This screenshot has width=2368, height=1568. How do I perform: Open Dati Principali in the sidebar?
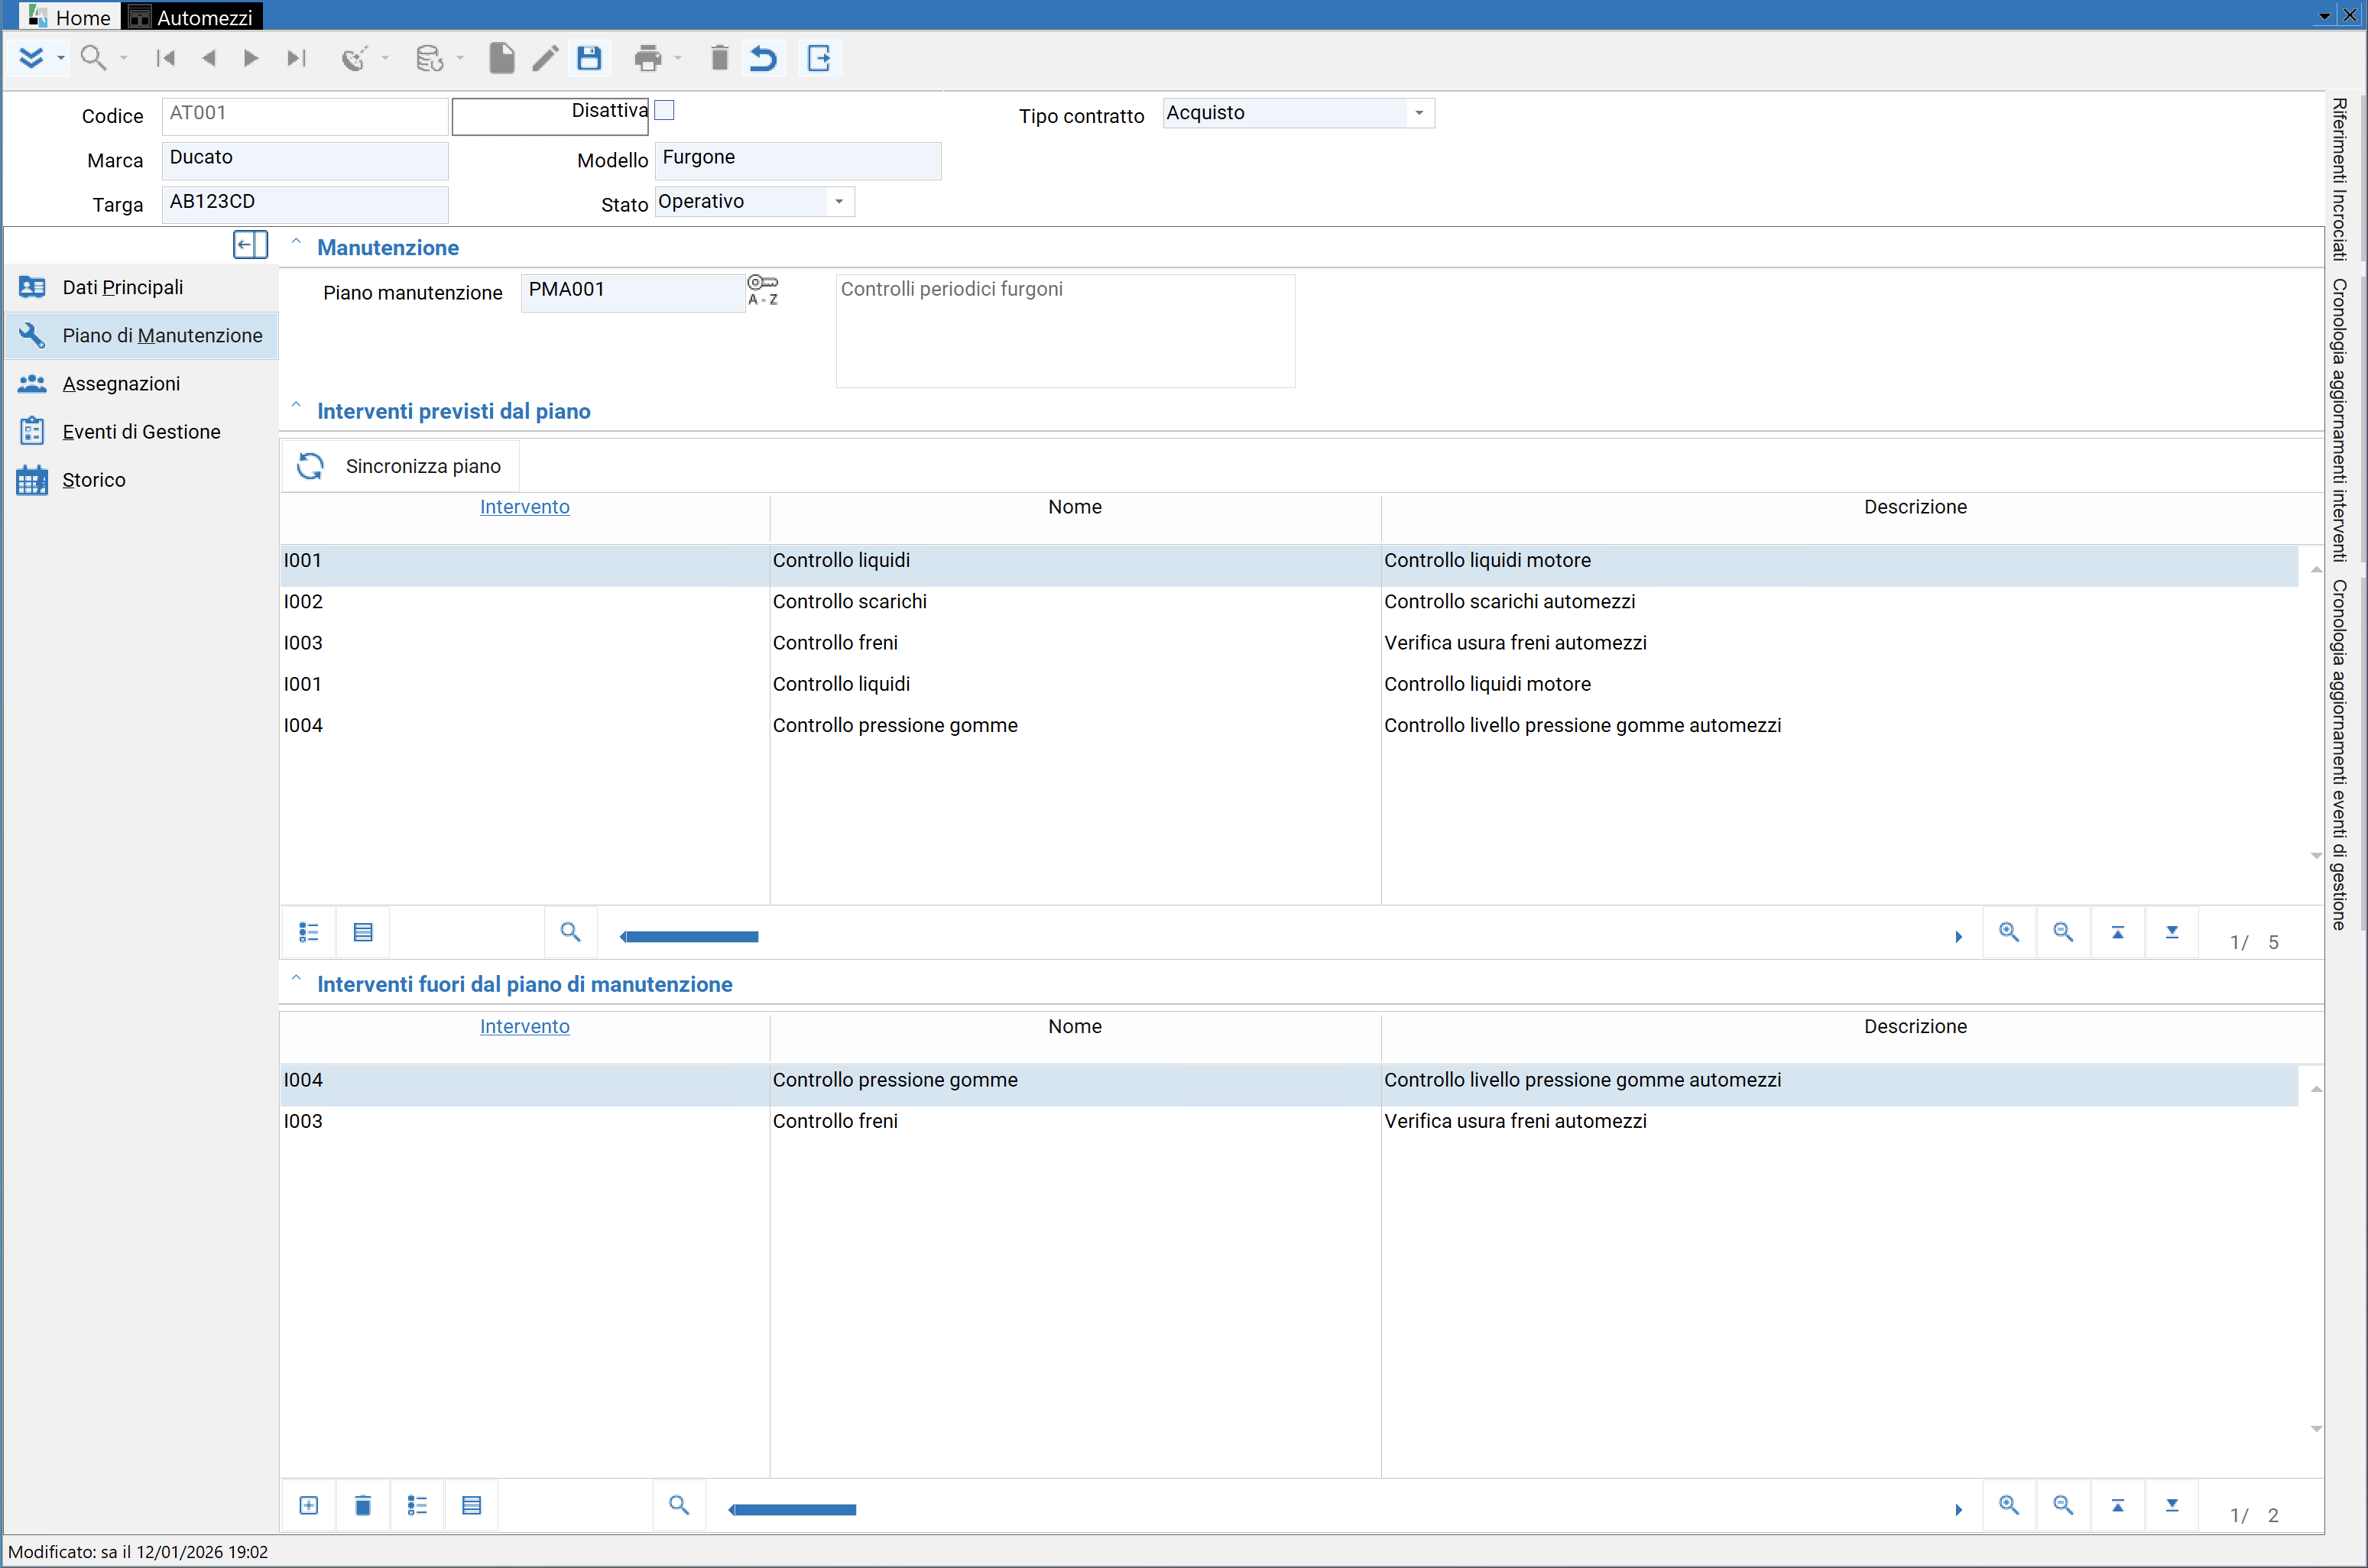[142, 287]
